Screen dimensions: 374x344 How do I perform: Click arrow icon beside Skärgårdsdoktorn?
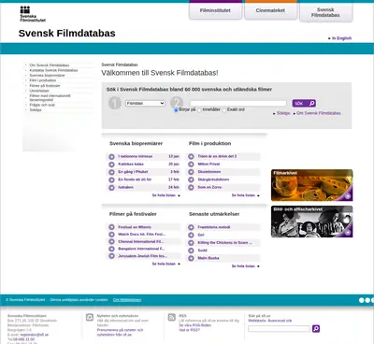point(191,179)
